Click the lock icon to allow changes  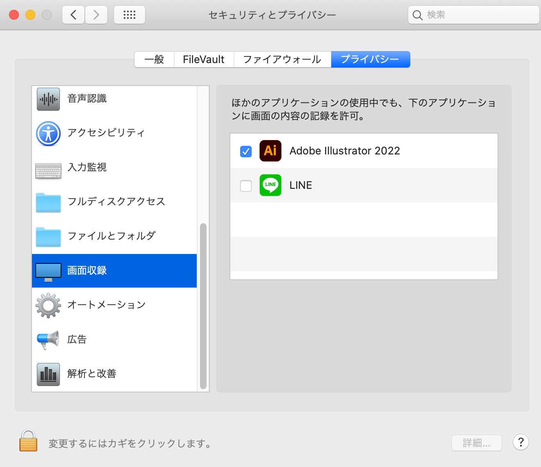pyautogui.click(x=28, y=441)
